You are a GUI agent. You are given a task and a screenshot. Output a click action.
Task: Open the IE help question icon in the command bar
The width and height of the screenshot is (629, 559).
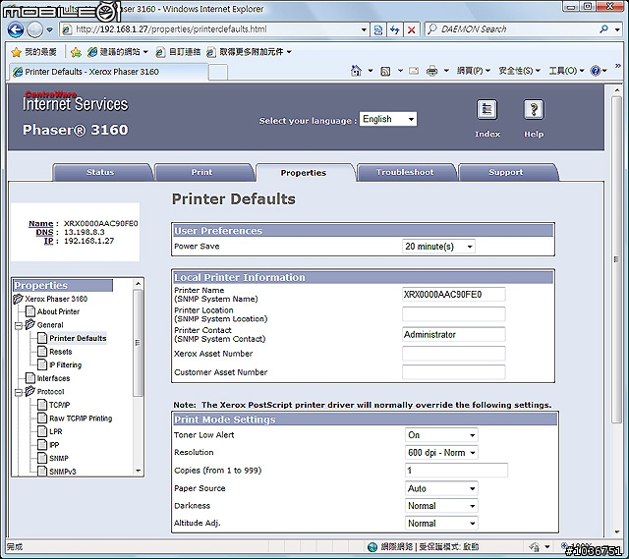[x=596, y=71]
